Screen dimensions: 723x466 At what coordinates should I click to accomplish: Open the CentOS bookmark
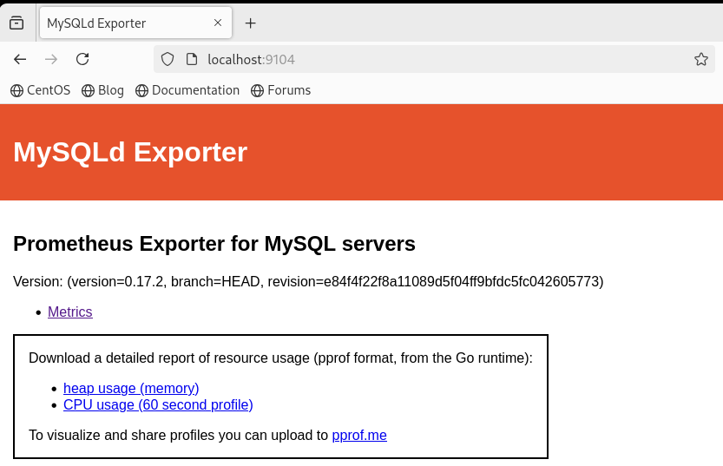pyautogui.click(x=41, y=90)
